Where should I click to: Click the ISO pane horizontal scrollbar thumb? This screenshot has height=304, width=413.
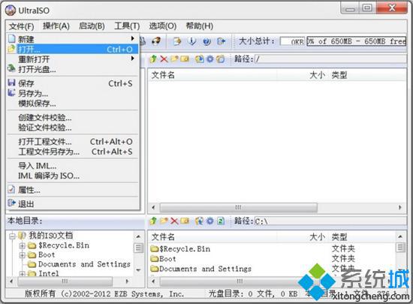(238, 207)
